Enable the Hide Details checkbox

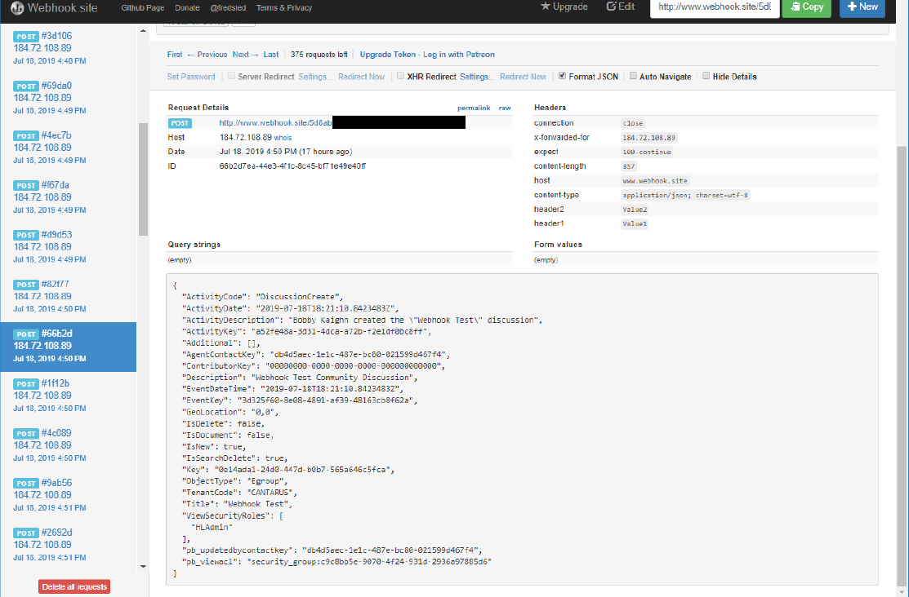coord(706,76)
